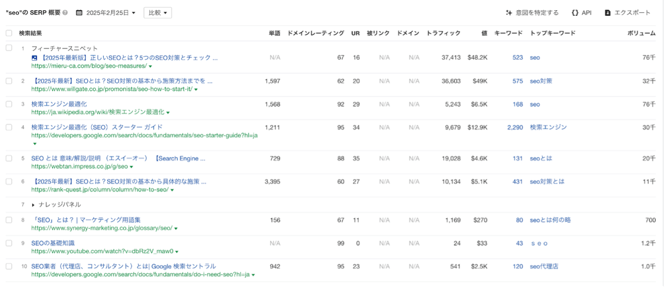The image size is (666, 288).
Task: Open the https://www.willgate.co.jp/promonista URL
Action: tap(112, 89)
